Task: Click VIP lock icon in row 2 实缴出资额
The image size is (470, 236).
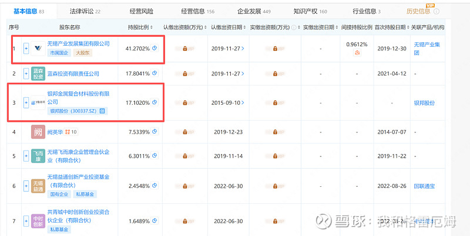Action: (275, 73)
